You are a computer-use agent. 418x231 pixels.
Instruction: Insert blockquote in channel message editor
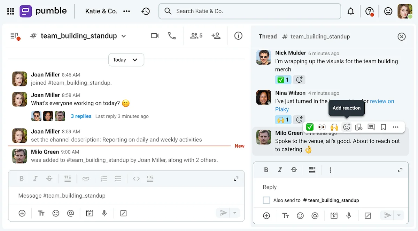pyautogui.click(x=68, y=179)
